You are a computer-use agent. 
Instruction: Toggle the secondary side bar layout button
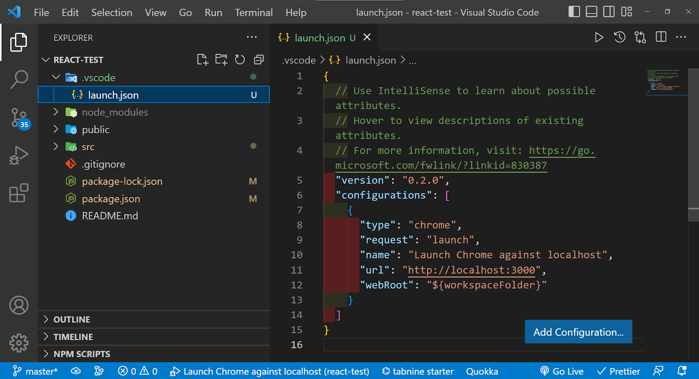609,12
